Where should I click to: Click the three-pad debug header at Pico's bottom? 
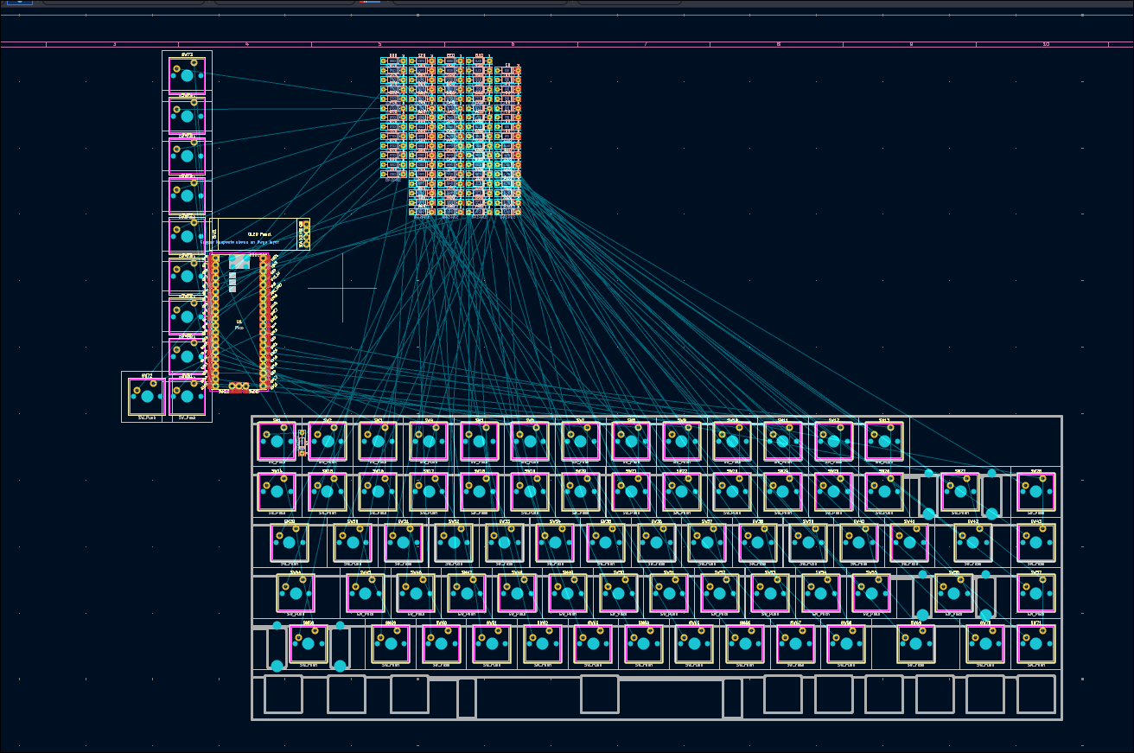tap(239, 386)
